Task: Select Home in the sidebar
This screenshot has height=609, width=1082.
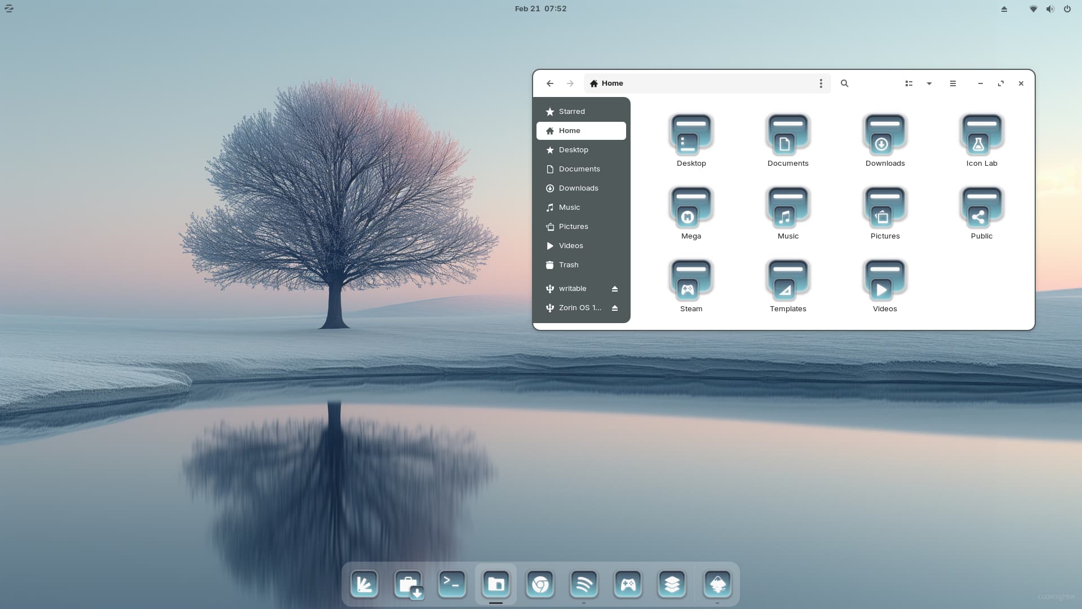Action: [x=581, y=131]
